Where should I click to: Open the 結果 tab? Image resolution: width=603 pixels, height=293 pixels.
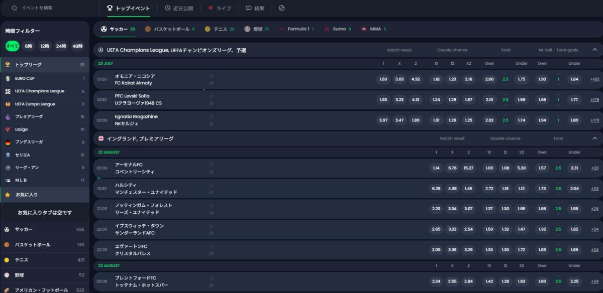pyautogui.click(x=255, y=8)
